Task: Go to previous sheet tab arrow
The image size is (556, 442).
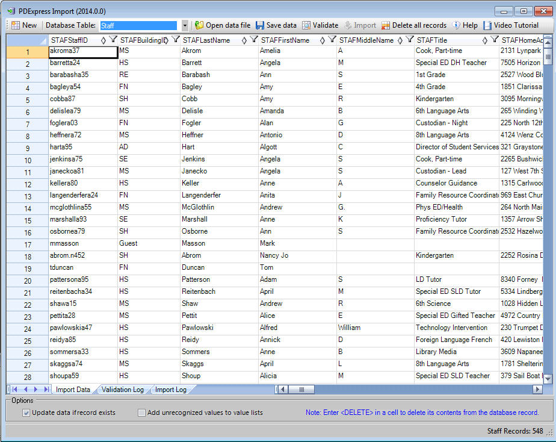Action: 25,390
